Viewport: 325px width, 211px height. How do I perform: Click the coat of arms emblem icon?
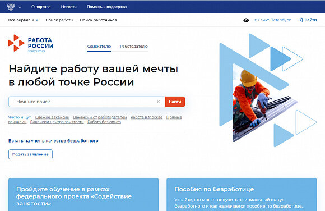(11, 7)
